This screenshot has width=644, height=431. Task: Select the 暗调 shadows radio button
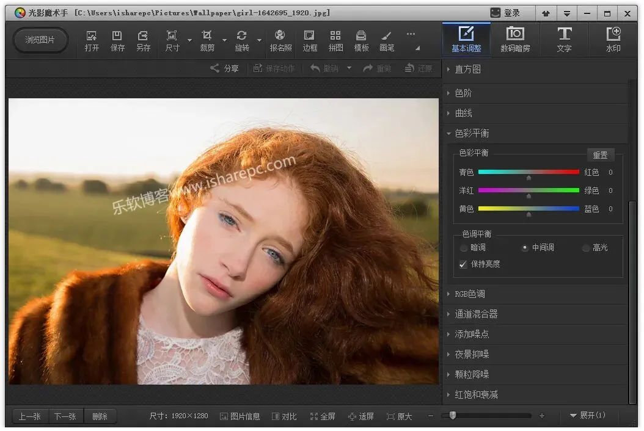464,248
